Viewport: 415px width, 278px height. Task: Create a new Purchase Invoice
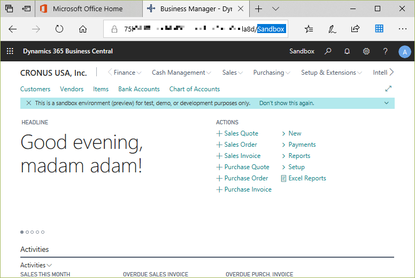pos(244,189)
